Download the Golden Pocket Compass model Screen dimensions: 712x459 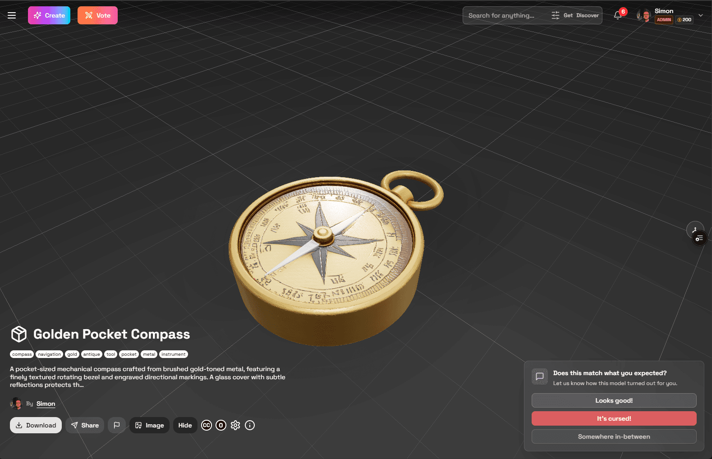click(36, 425)
